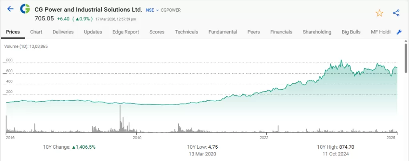Click the vertical scrollbar on right edge
Image resolution: width=409 pixels, height=161 pixels.
(406, 56)
